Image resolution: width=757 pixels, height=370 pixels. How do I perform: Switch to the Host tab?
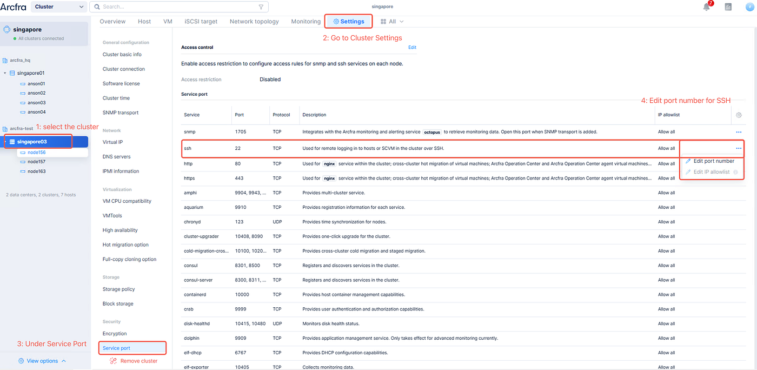[x=144, y=22]
